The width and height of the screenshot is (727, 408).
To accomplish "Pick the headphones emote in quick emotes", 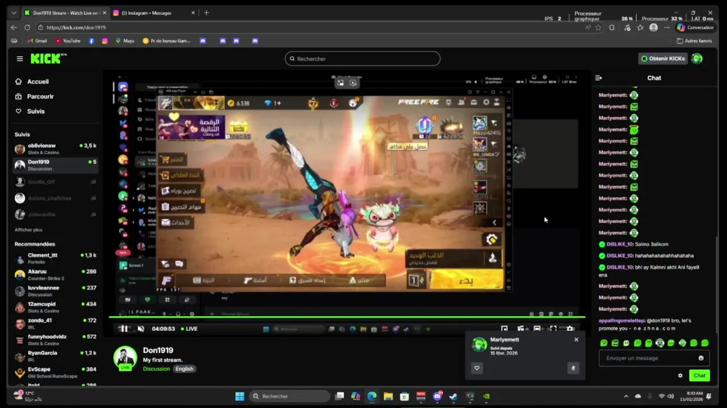I will point(659,343).
